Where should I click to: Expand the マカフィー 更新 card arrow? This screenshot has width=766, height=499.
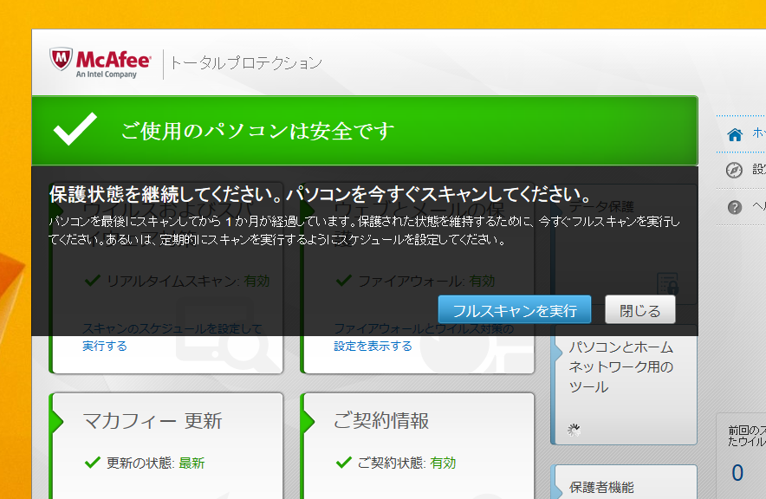pyautogui.click(x=58, y=421)
